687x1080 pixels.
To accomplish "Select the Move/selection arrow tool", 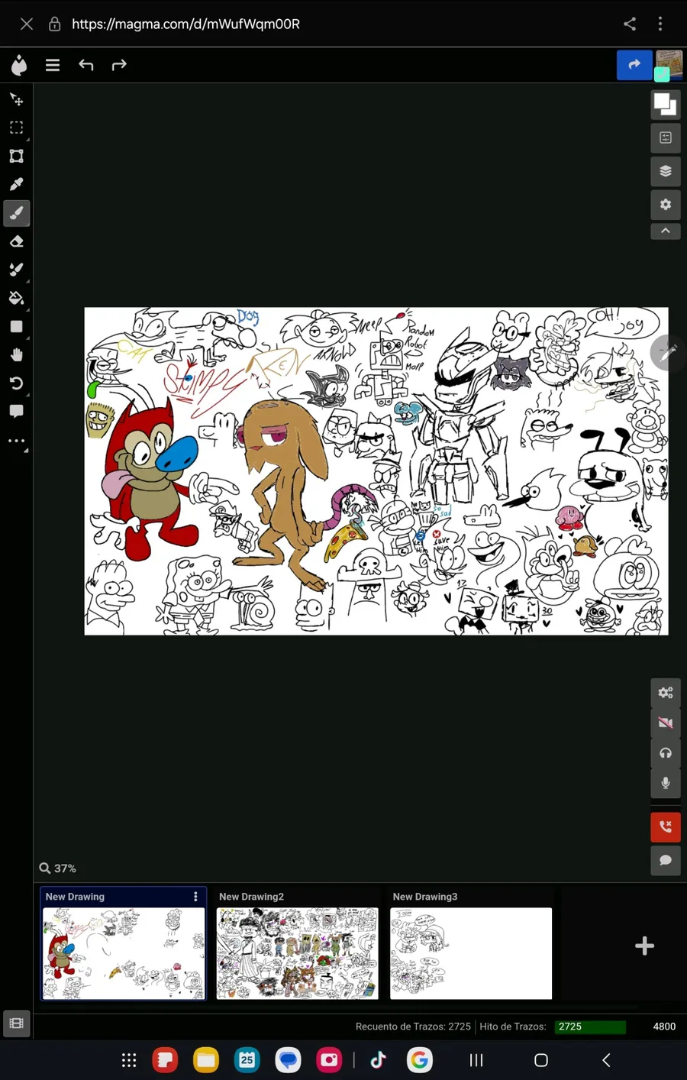I will point(16,99).
